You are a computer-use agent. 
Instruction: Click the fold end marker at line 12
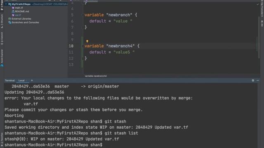[x=83, y=58]
